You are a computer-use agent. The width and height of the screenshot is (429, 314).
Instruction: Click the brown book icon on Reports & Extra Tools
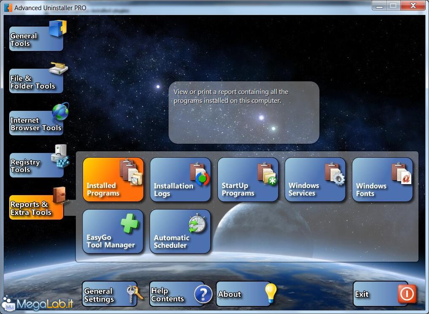tap(60, 195)
